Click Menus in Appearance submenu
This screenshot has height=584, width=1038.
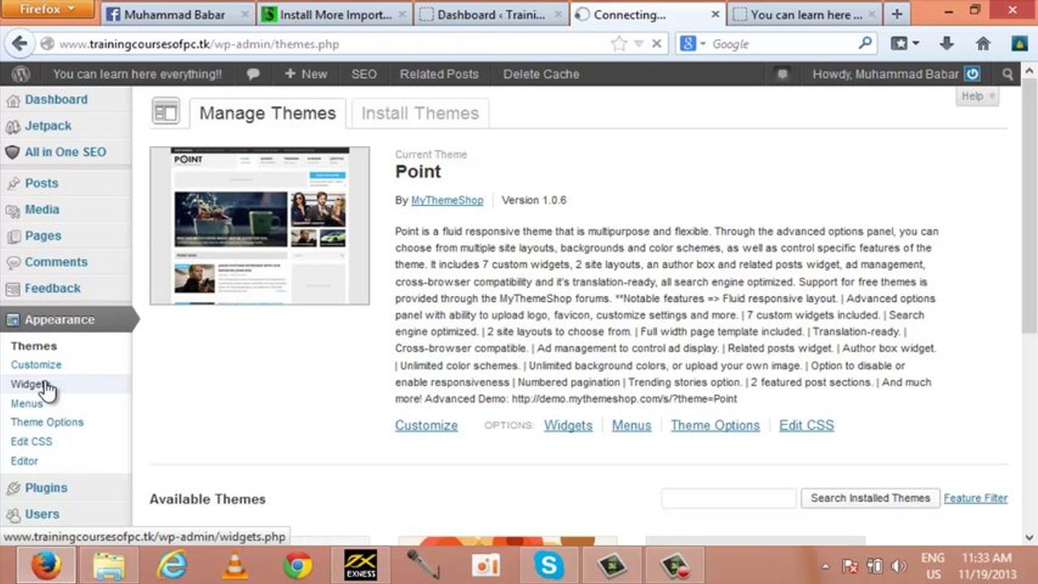pos(27,403)
